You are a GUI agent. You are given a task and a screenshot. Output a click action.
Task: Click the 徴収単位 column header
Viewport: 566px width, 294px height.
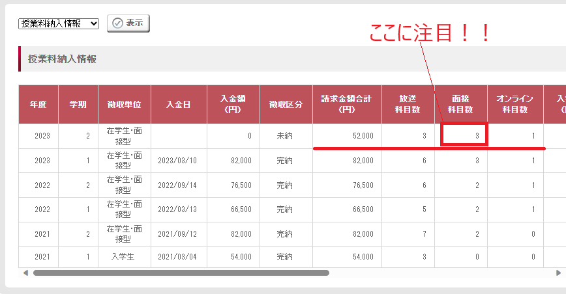(x=124, y=104)
